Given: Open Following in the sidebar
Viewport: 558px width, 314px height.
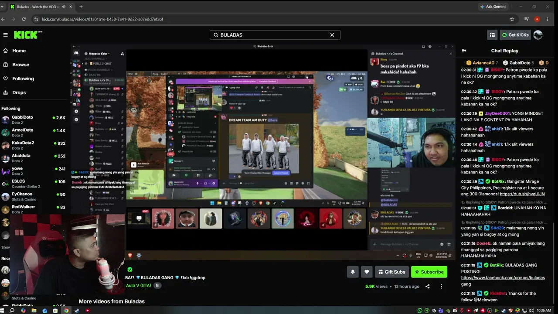Looking at the screenshot, I should (23, 78).
